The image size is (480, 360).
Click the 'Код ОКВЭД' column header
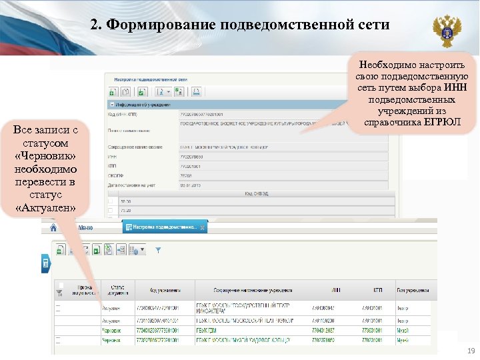(x=257, y=194)
